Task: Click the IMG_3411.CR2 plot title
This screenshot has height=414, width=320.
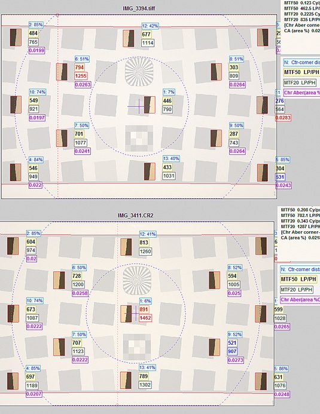Action: tap(135, 216)
